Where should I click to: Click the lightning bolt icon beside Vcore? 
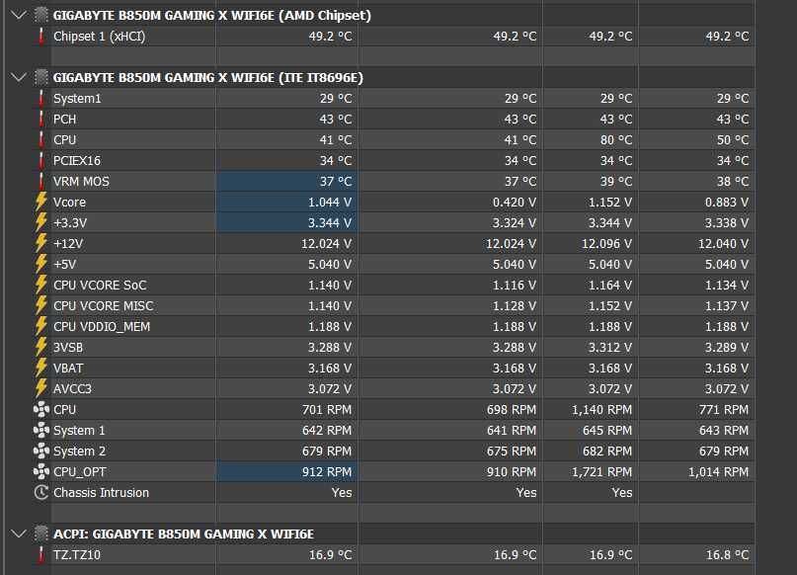click(41, 203)
